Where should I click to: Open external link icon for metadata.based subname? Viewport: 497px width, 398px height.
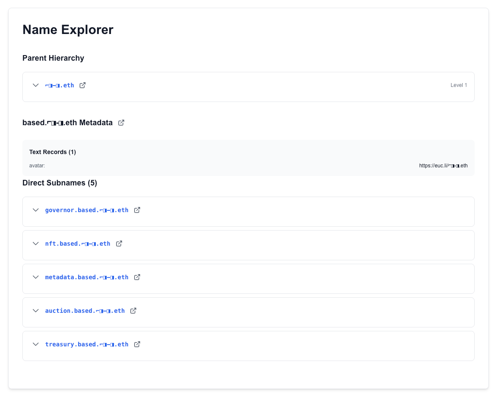point(137,277)
